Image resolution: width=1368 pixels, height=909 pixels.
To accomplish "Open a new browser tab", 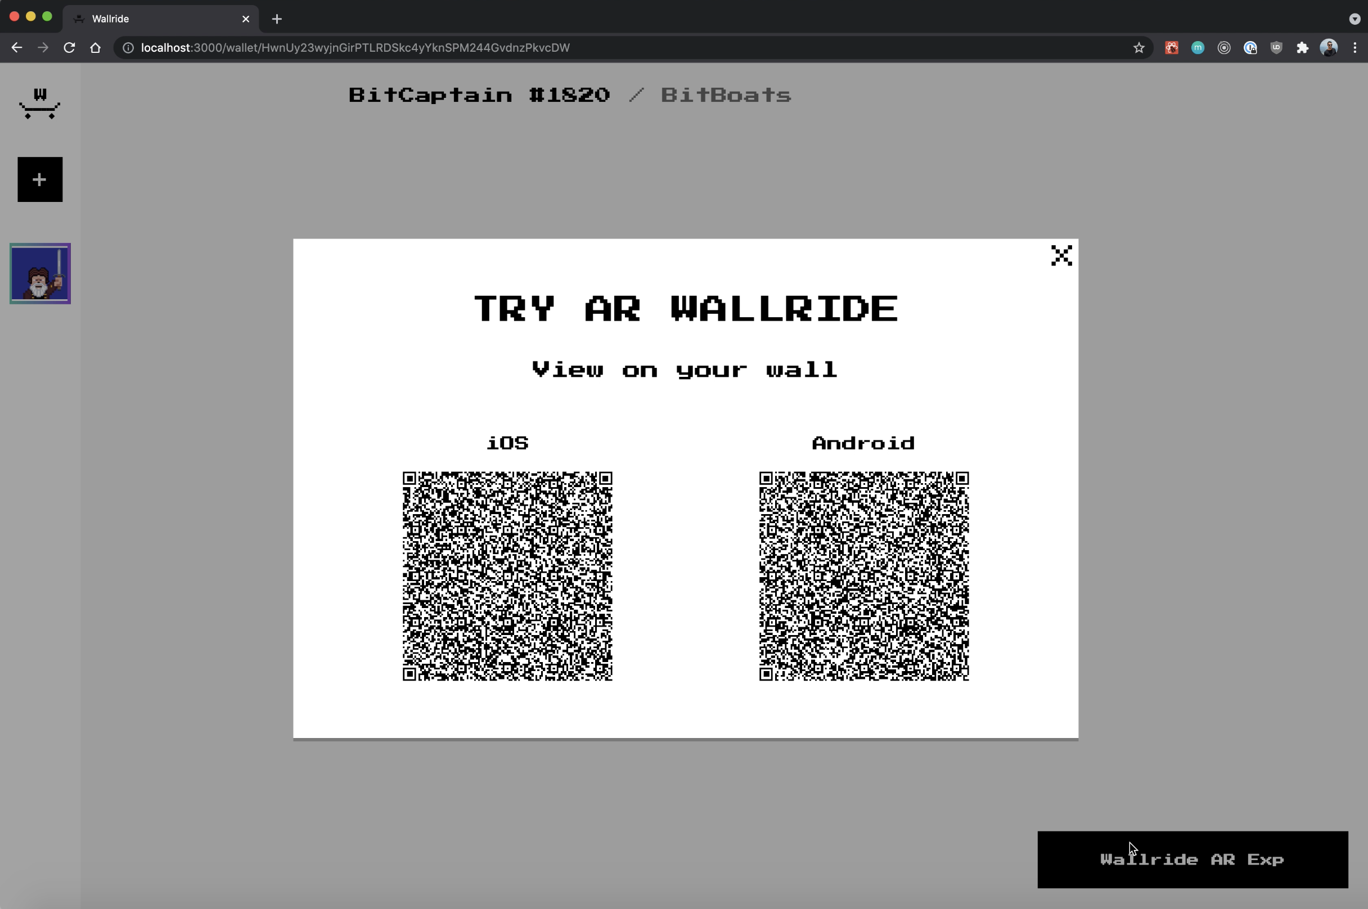I will coord(277,19).
